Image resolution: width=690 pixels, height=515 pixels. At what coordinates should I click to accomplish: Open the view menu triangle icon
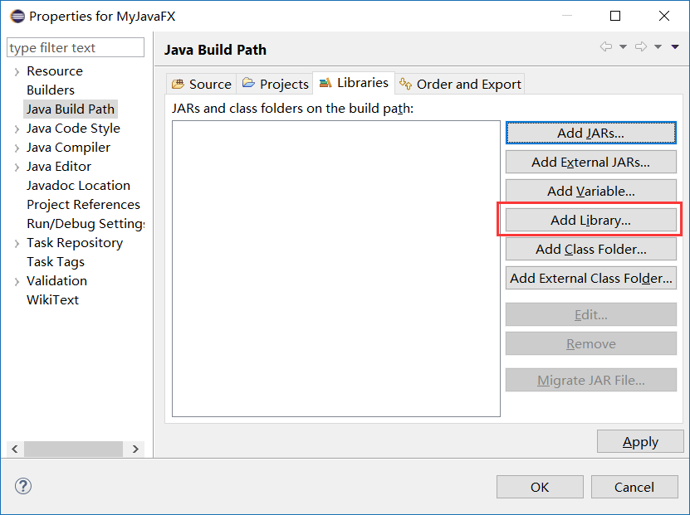(675, 47)
